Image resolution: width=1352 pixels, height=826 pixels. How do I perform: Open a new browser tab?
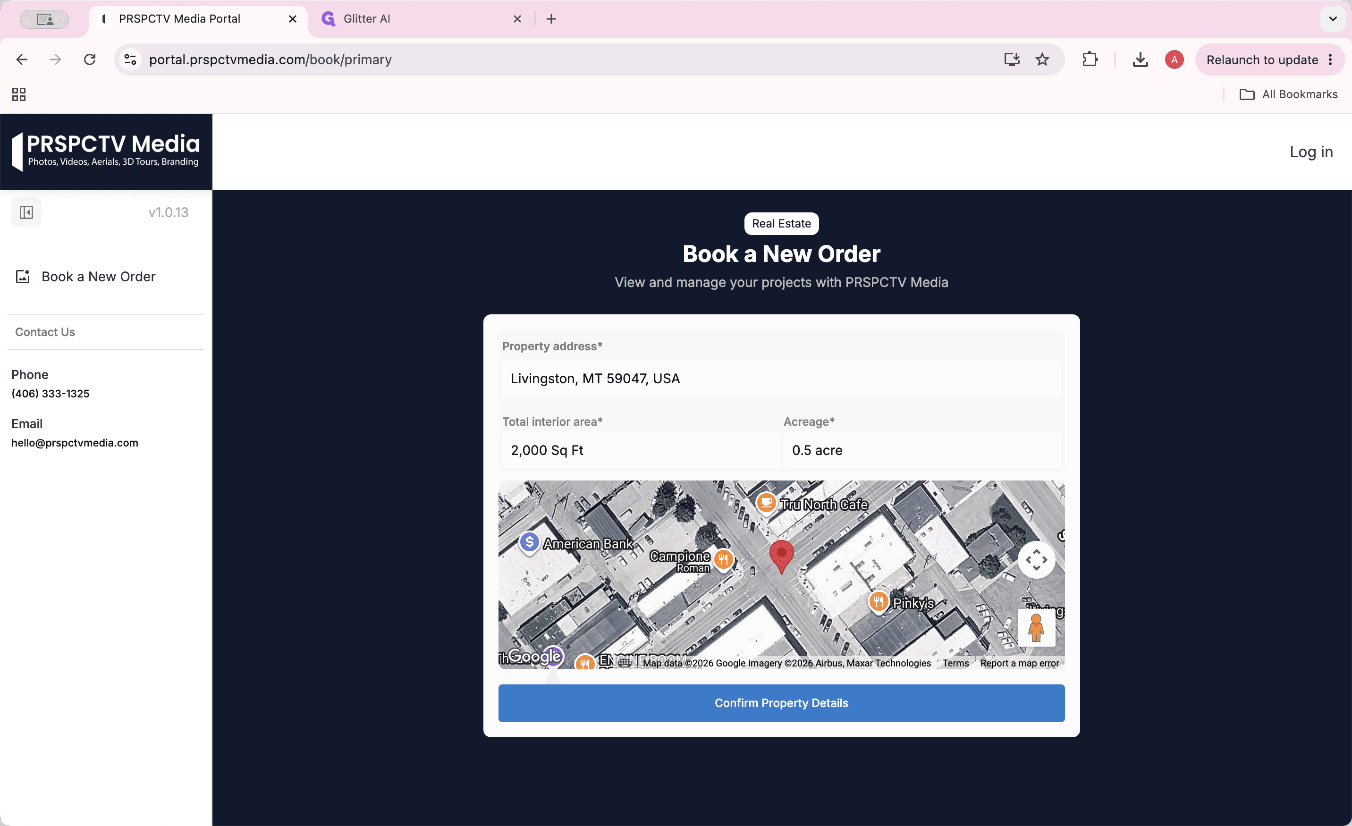tap(551, 19)
